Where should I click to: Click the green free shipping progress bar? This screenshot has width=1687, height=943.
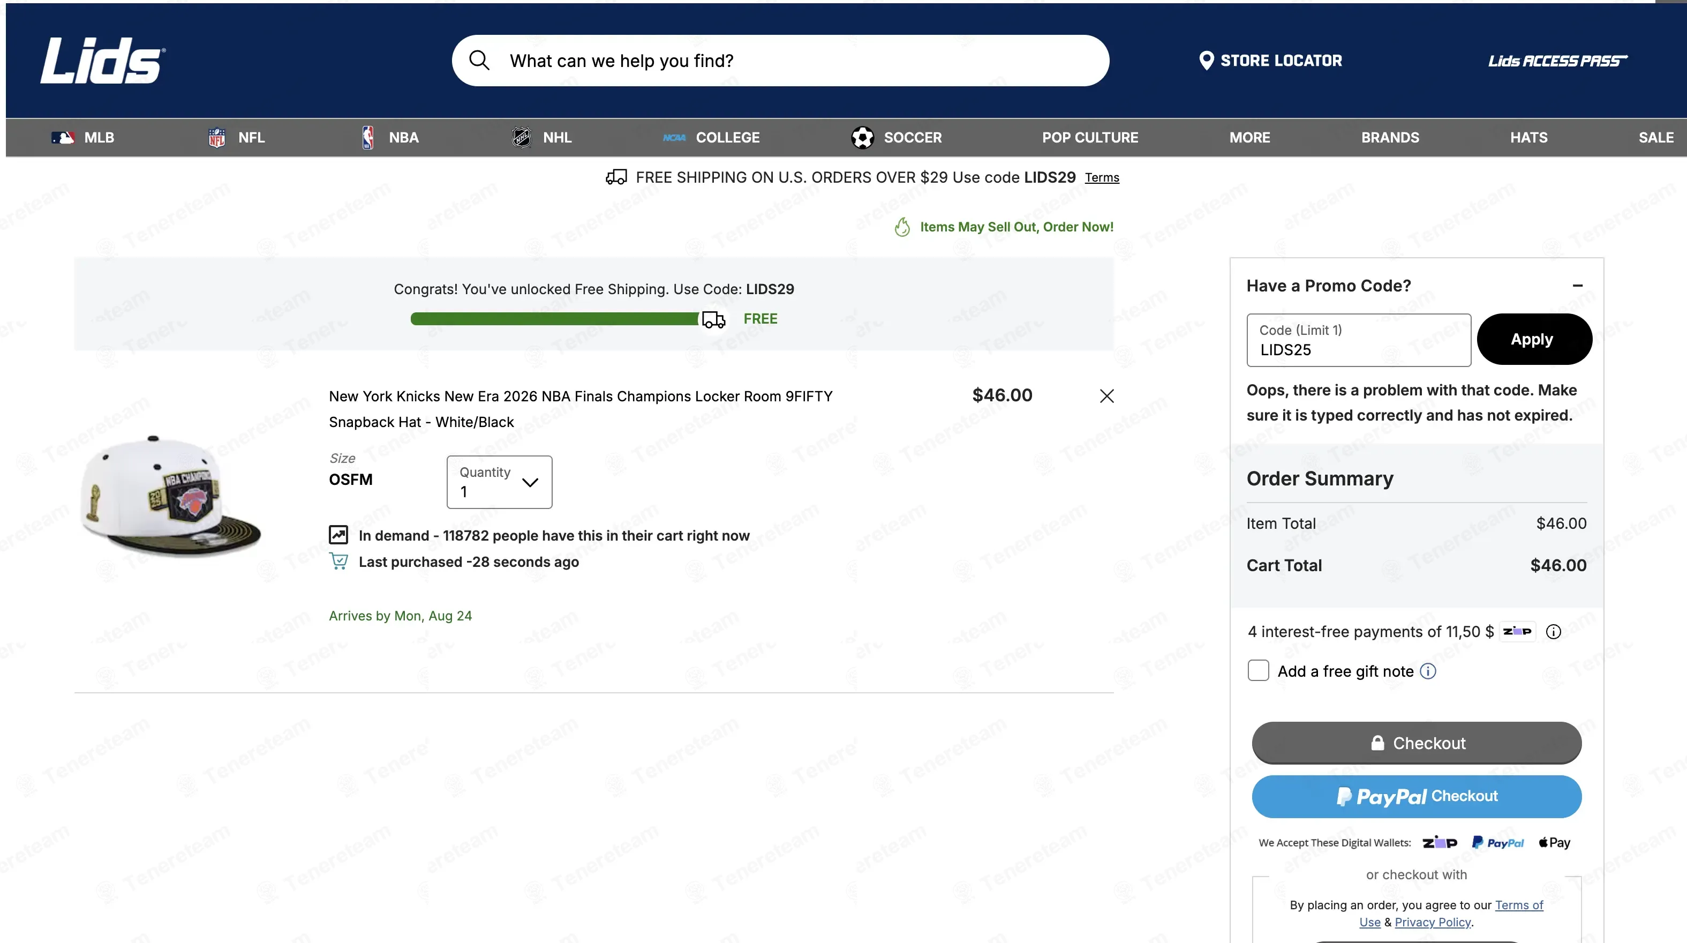click(x=555, y=318)
